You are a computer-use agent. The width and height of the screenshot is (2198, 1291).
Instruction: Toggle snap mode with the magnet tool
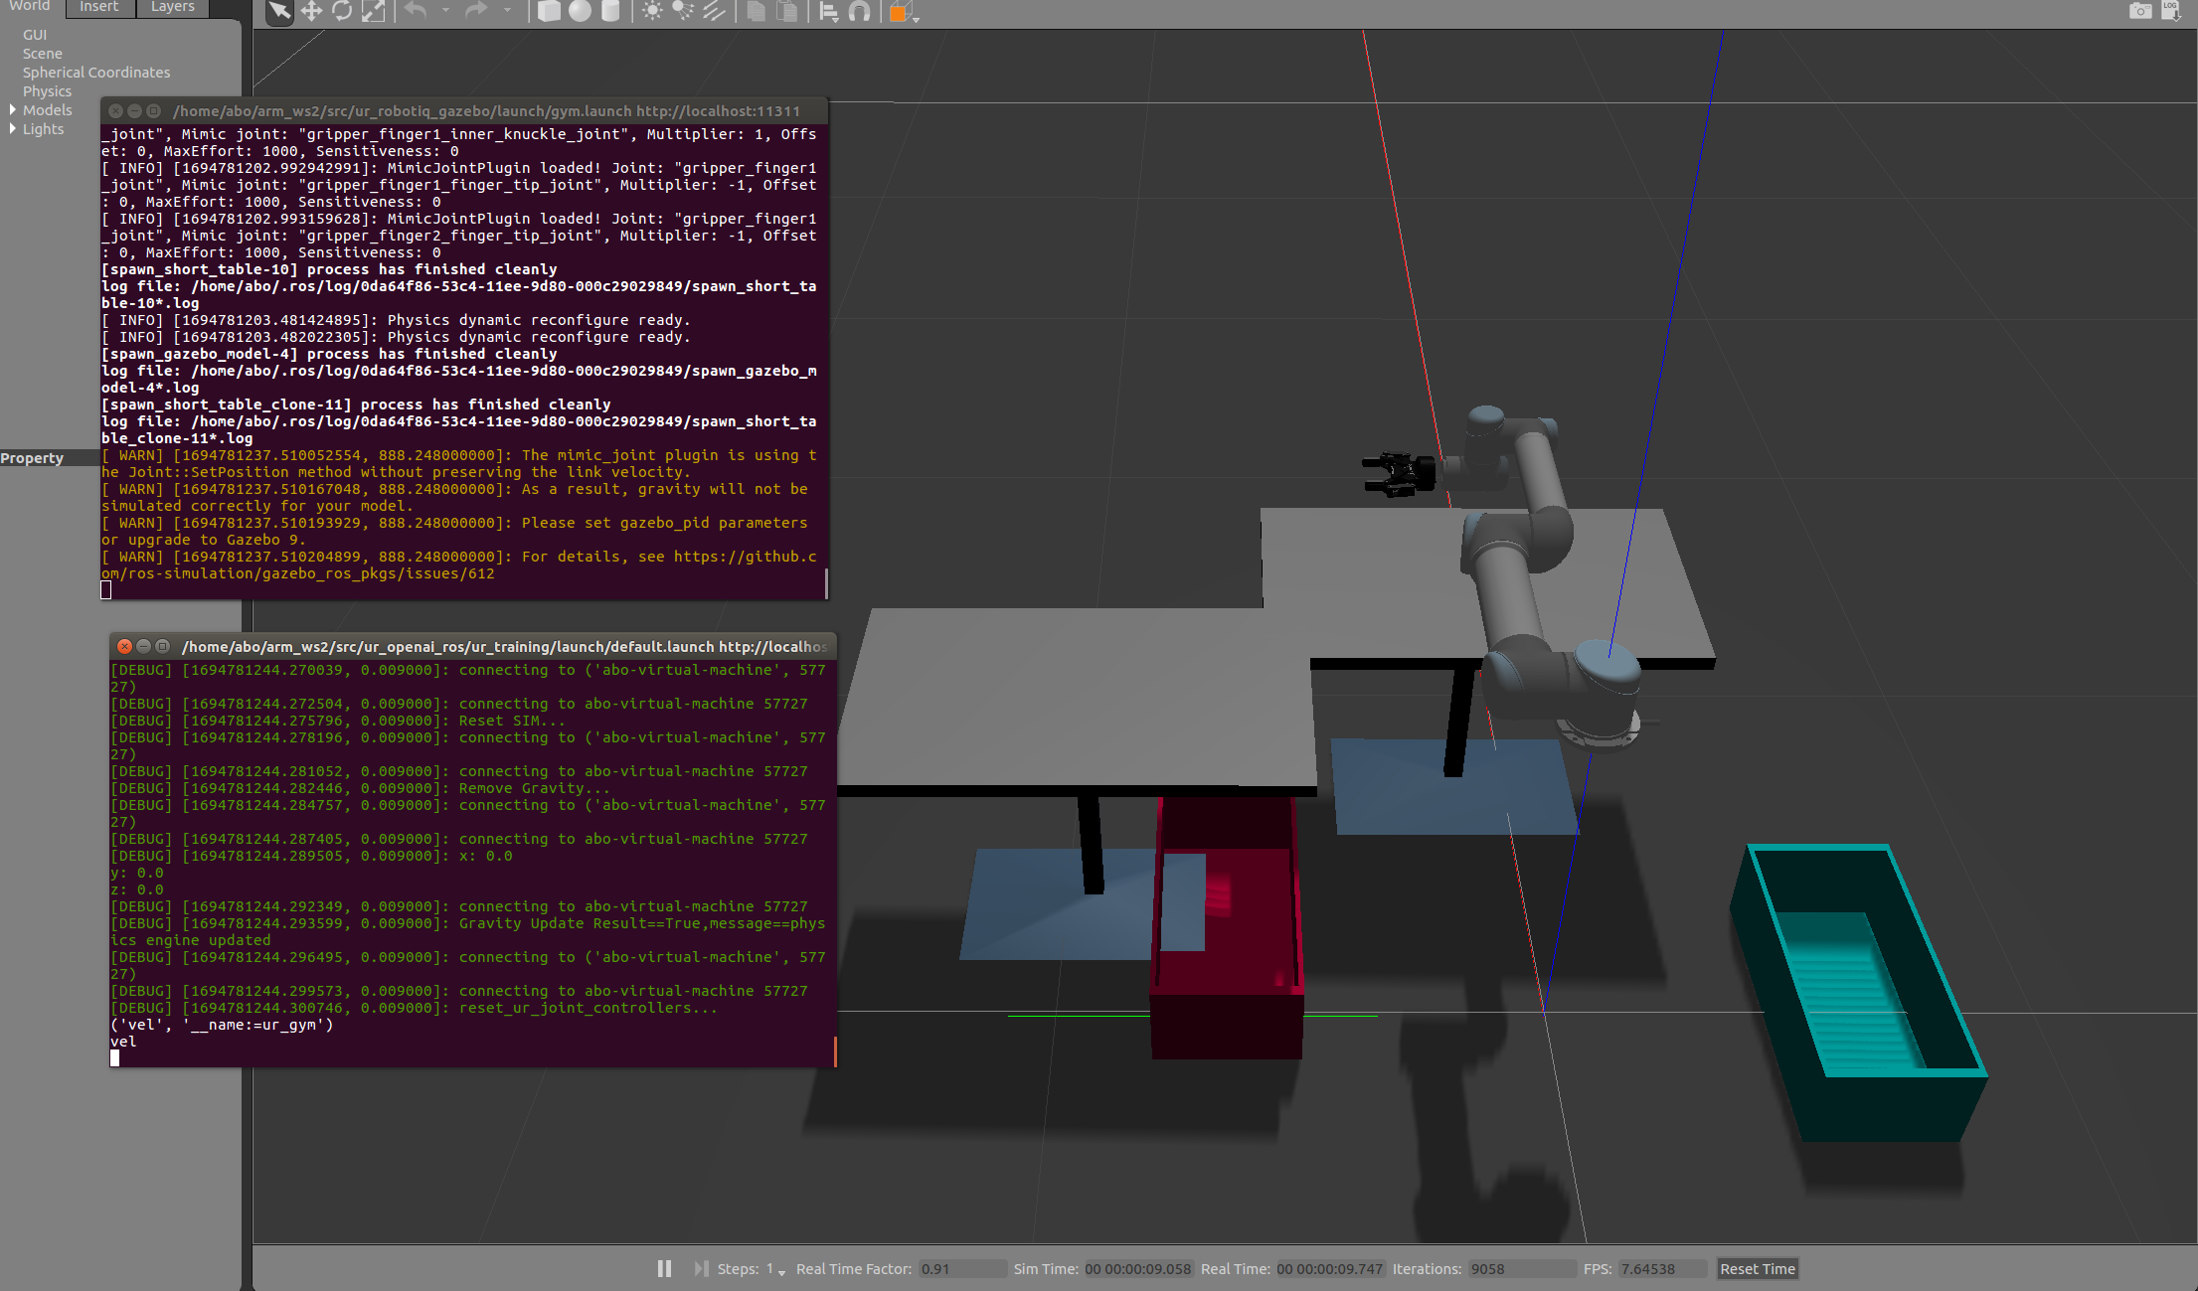click(x=861, y=13)
